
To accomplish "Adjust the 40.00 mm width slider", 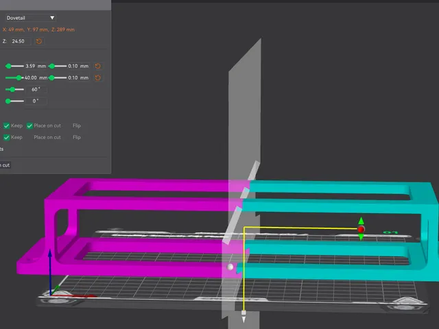I will tap(14, 77).
